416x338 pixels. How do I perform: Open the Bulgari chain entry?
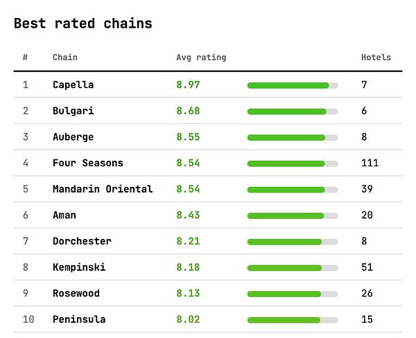coord(73,111)
